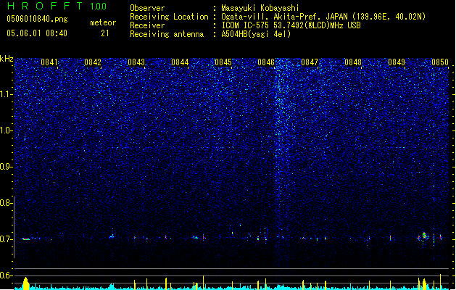Click the Receiving Location label
Viewport: 456px width, 290px height.
click(169, 17)
